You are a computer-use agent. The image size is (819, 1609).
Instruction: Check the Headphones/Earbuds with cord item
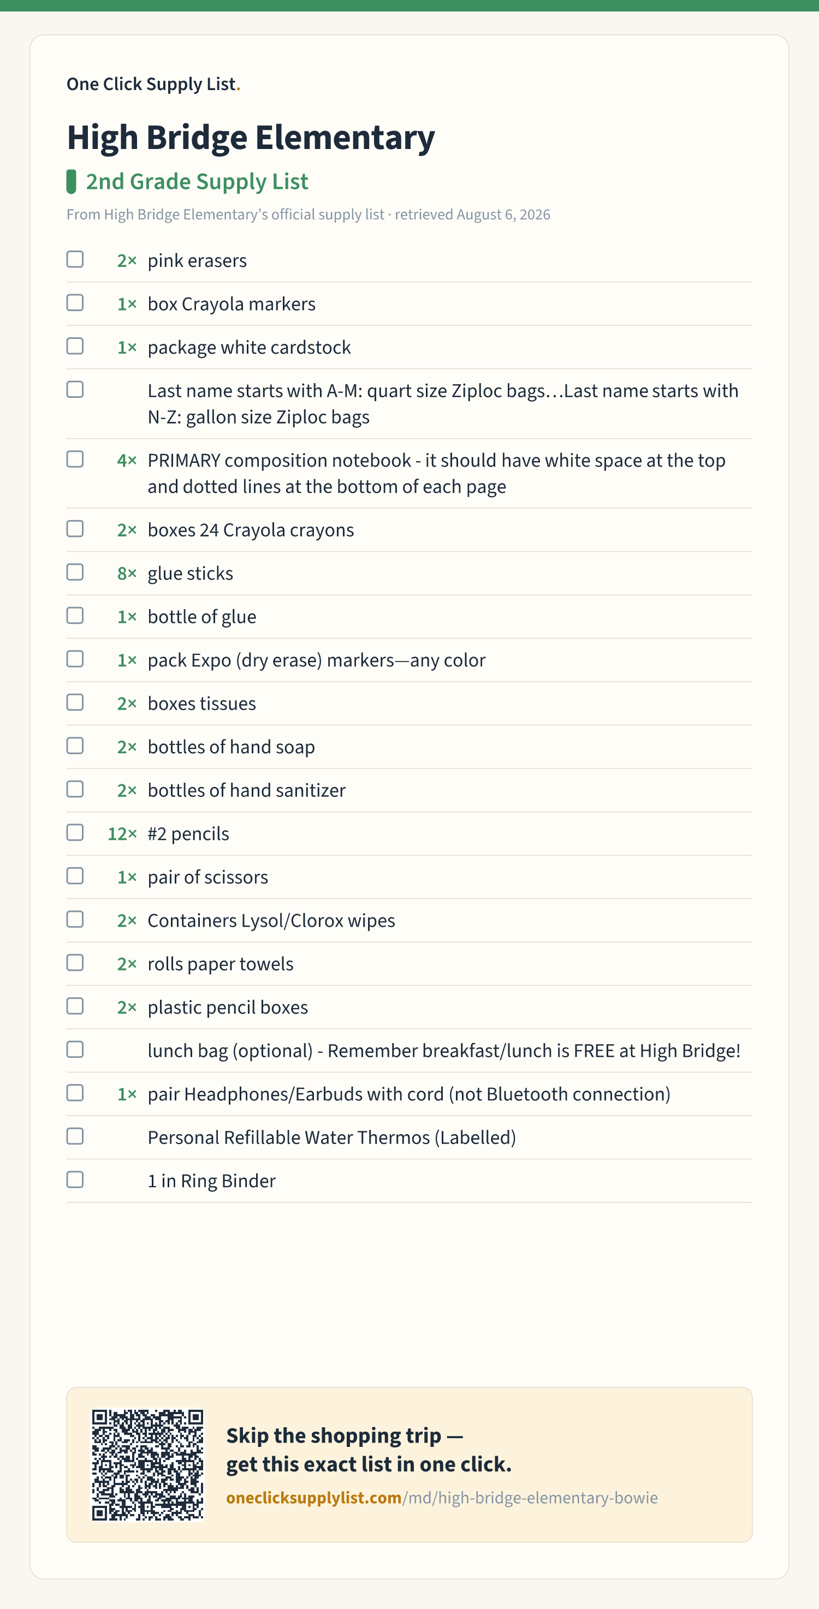tap(75, 1093)
